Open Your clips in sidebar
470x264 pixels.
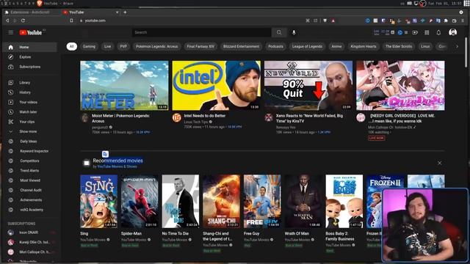[x=29, y=122]
